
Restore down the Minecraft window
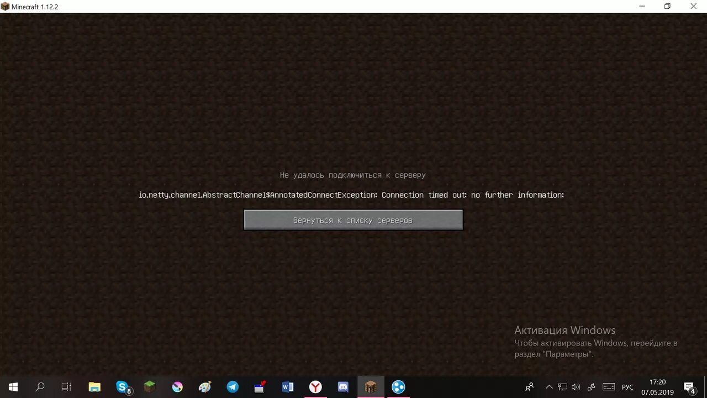pos(667,7)
